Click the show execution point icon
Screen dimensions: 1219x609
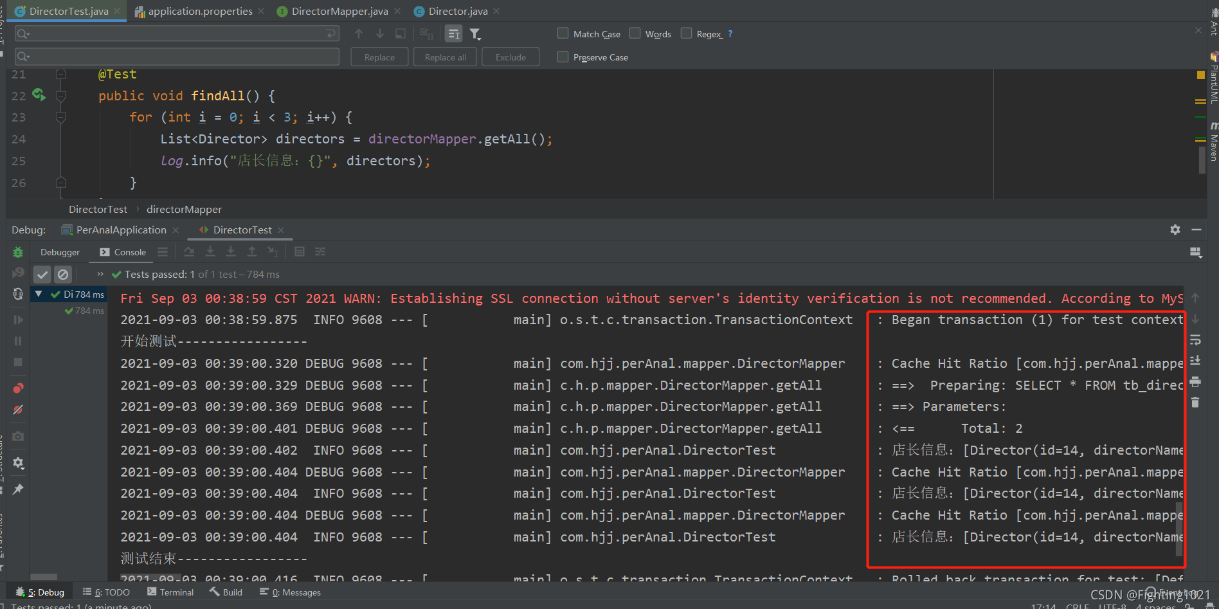coord(163,251)
